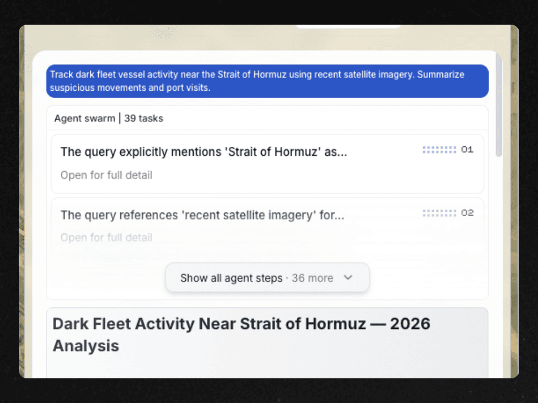This screenshot has width=538, height=403.
Task: Open the 'recent satellite imagery' task card 02
Action: [267, 226]
